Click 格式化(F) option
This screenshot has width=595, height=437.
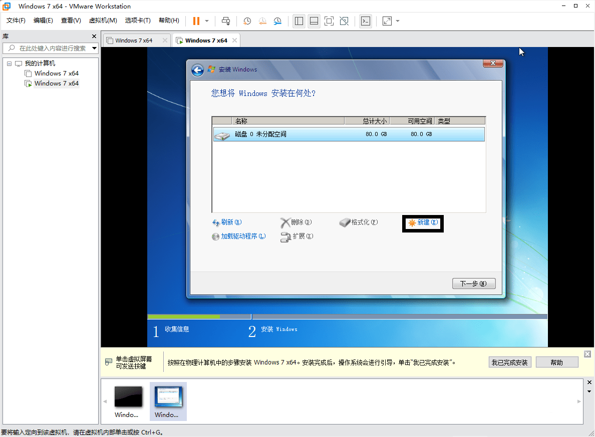359,222
